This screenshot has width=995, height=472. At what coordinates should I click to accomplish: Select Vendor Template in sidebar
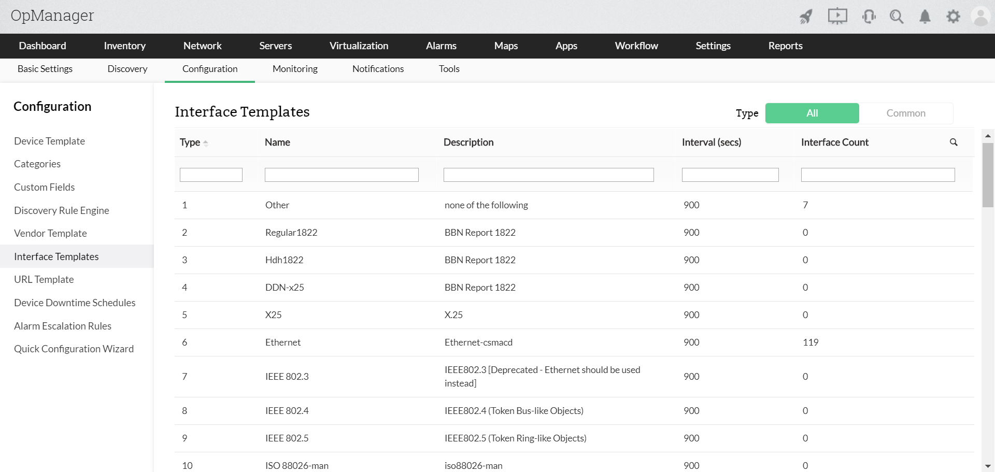pyautogui.click(x=50, y=233)
